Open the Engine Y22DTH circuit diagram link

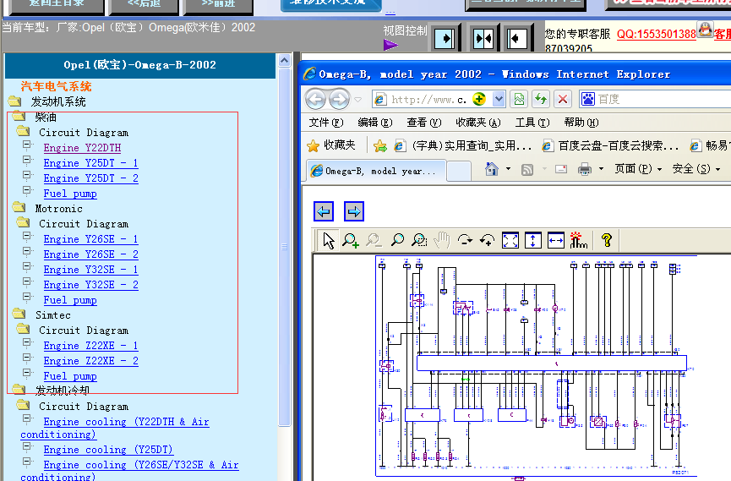82,148
